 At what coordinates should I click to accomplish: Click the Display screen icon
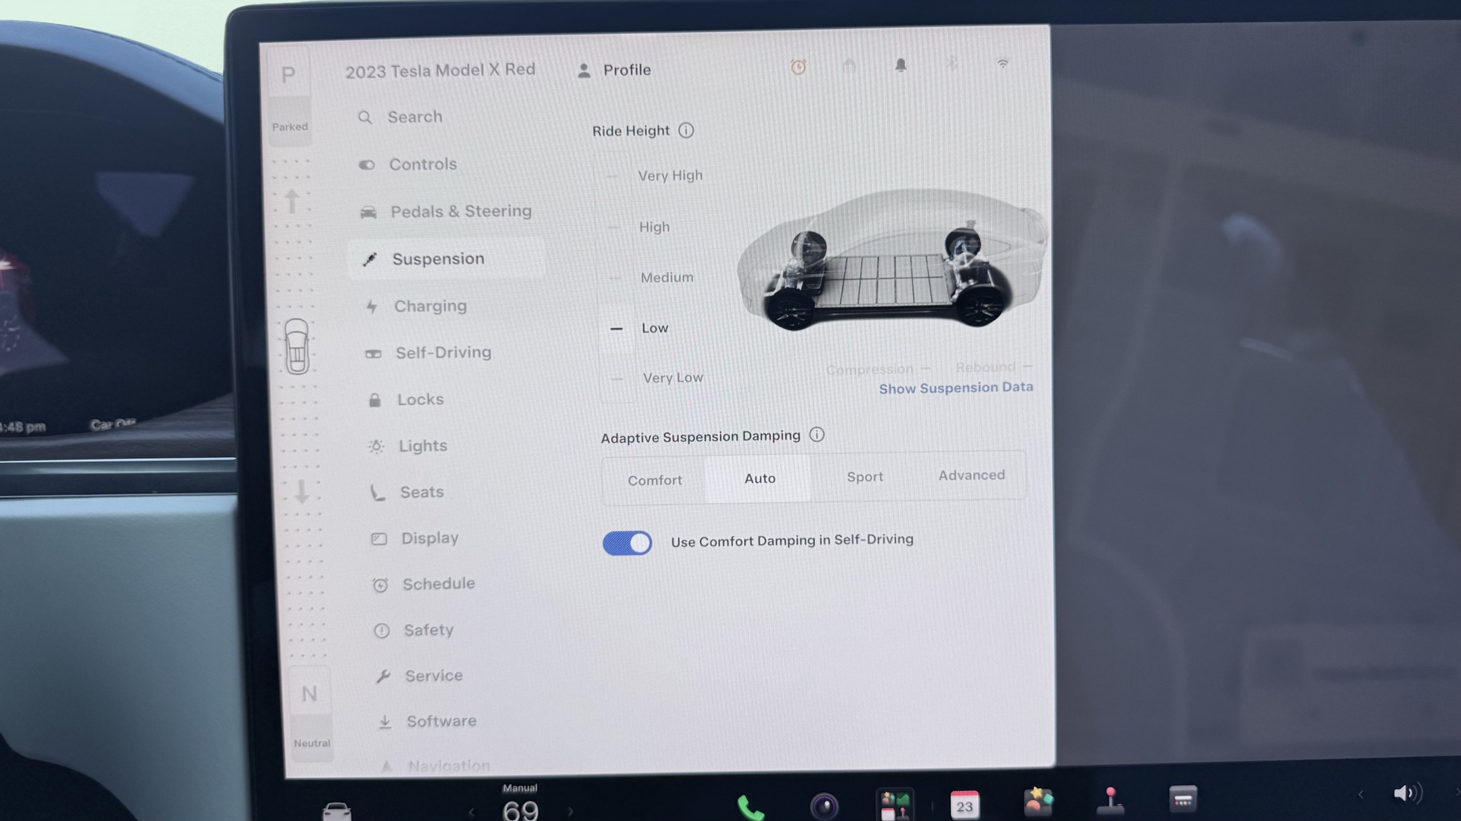(x=378, y=539)
